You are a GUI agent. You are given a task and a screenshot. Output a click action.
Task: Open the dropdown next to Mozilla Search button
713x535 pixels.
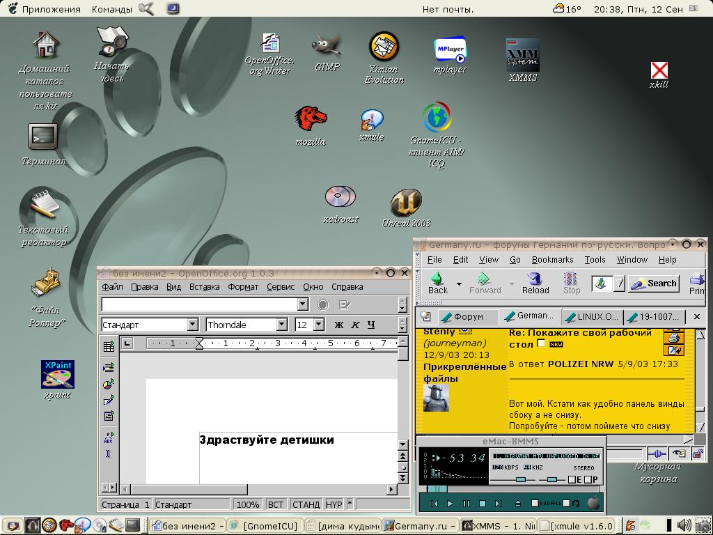coord(619,284)
